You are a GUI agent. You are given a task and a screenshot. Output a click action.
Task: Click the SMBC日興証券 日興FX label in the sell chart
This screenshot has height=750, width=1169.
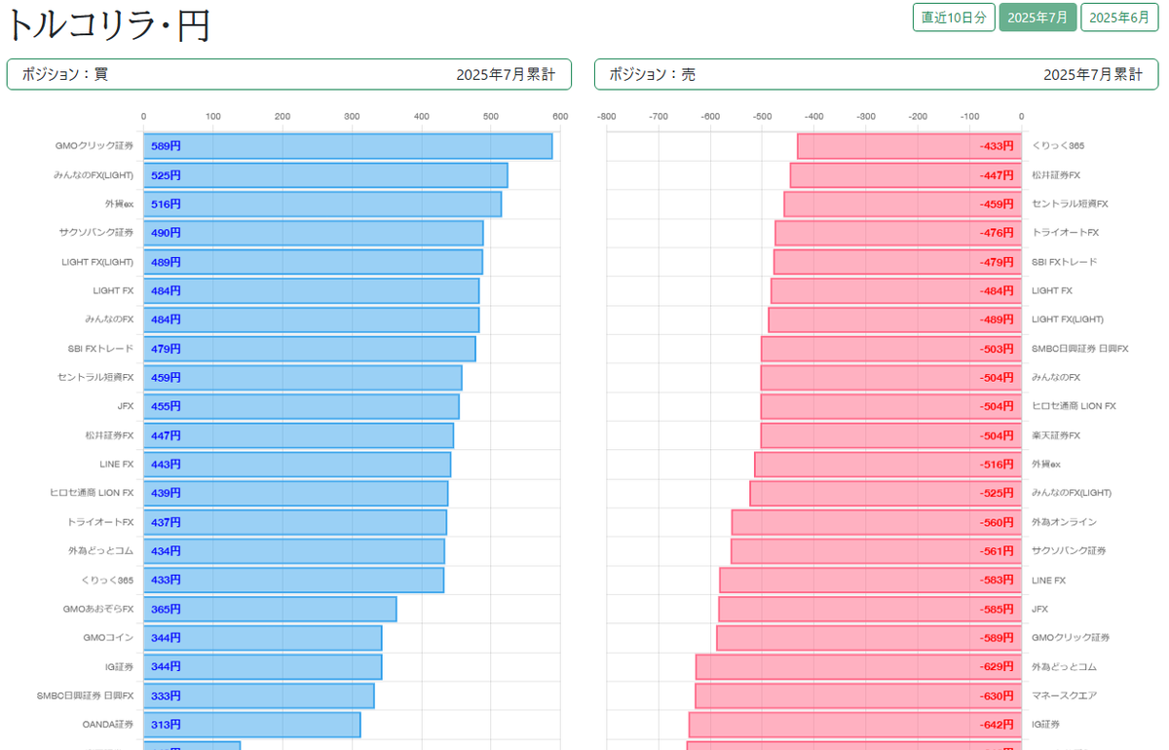click(x=1080, y=349)
